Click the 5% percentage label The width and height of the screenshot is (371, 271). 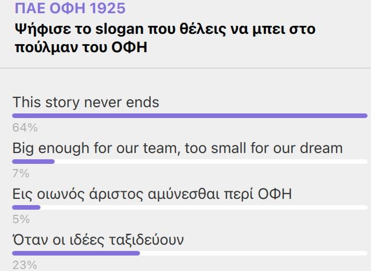[x=21, y=219]
